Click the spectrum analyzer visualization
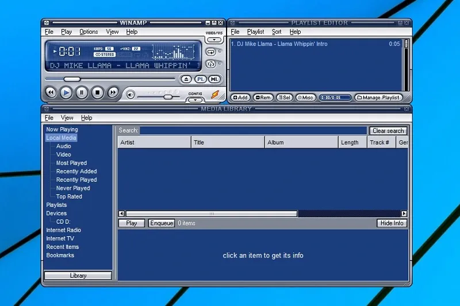Screen dimensions: 460x306 174,52
